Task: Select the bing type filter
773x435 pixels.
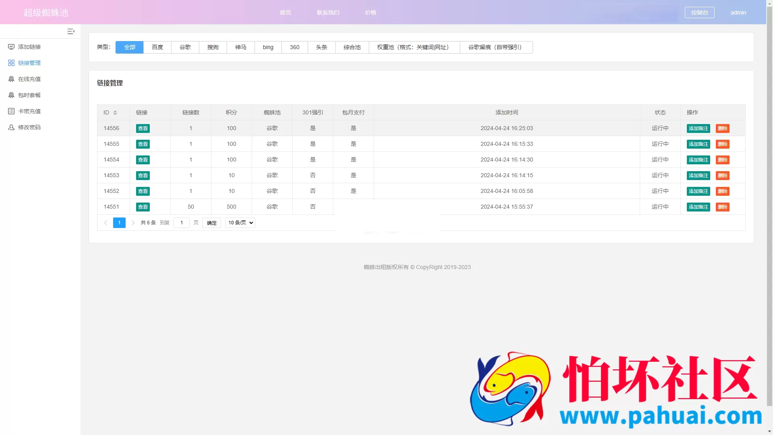Action: (x=268, y=47)
